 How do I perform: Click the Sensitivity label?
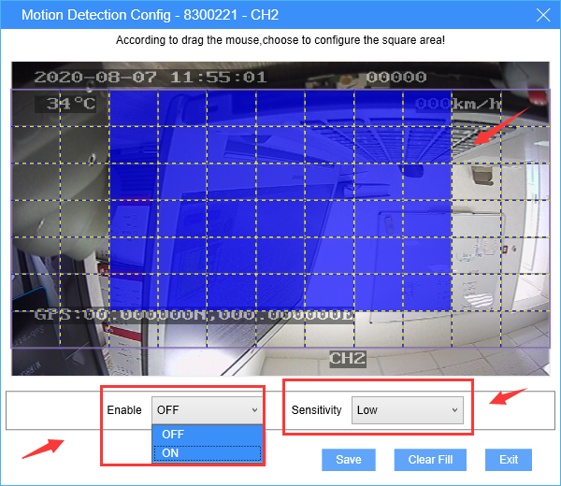pos(316,409)
